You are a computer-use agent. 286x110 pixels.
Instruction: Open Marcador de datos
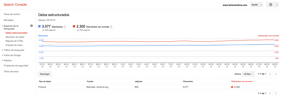[15, 37]
